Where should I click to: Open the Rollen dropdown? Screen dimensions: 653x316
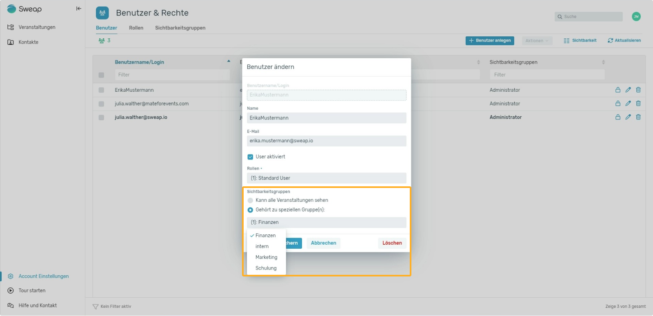click(x=326, y=178)
